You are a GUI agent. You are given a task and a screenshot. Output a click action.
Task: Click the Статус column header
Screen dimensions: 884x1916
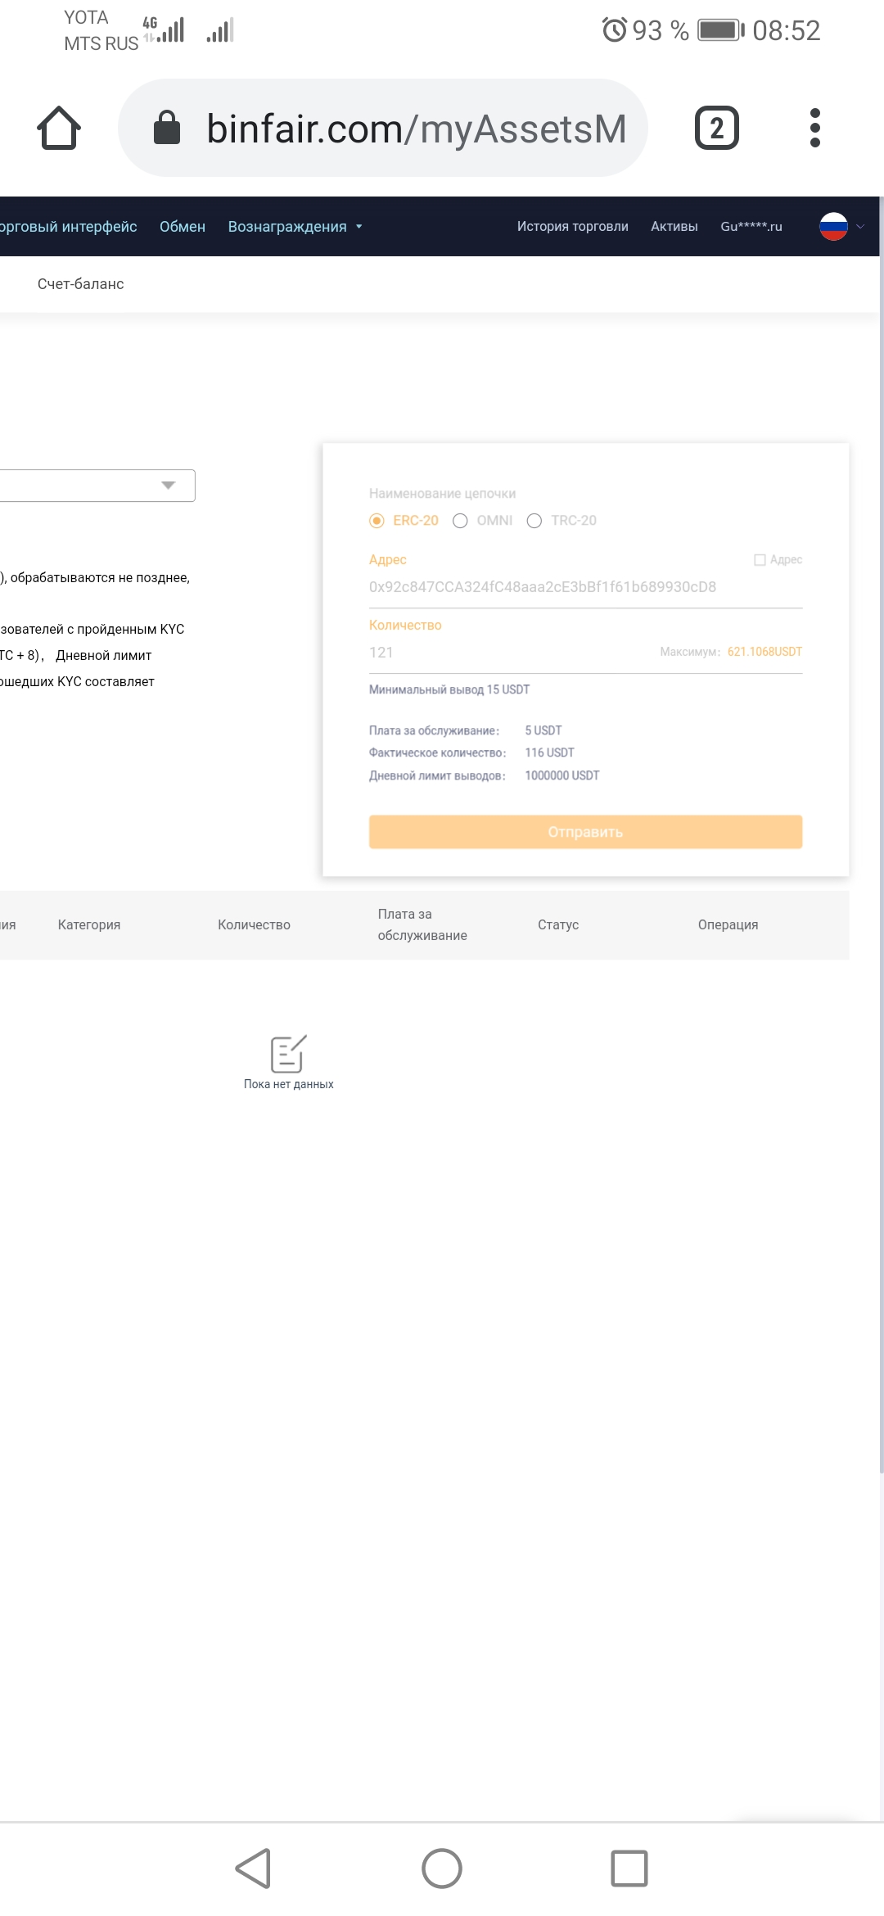point(558,924)
